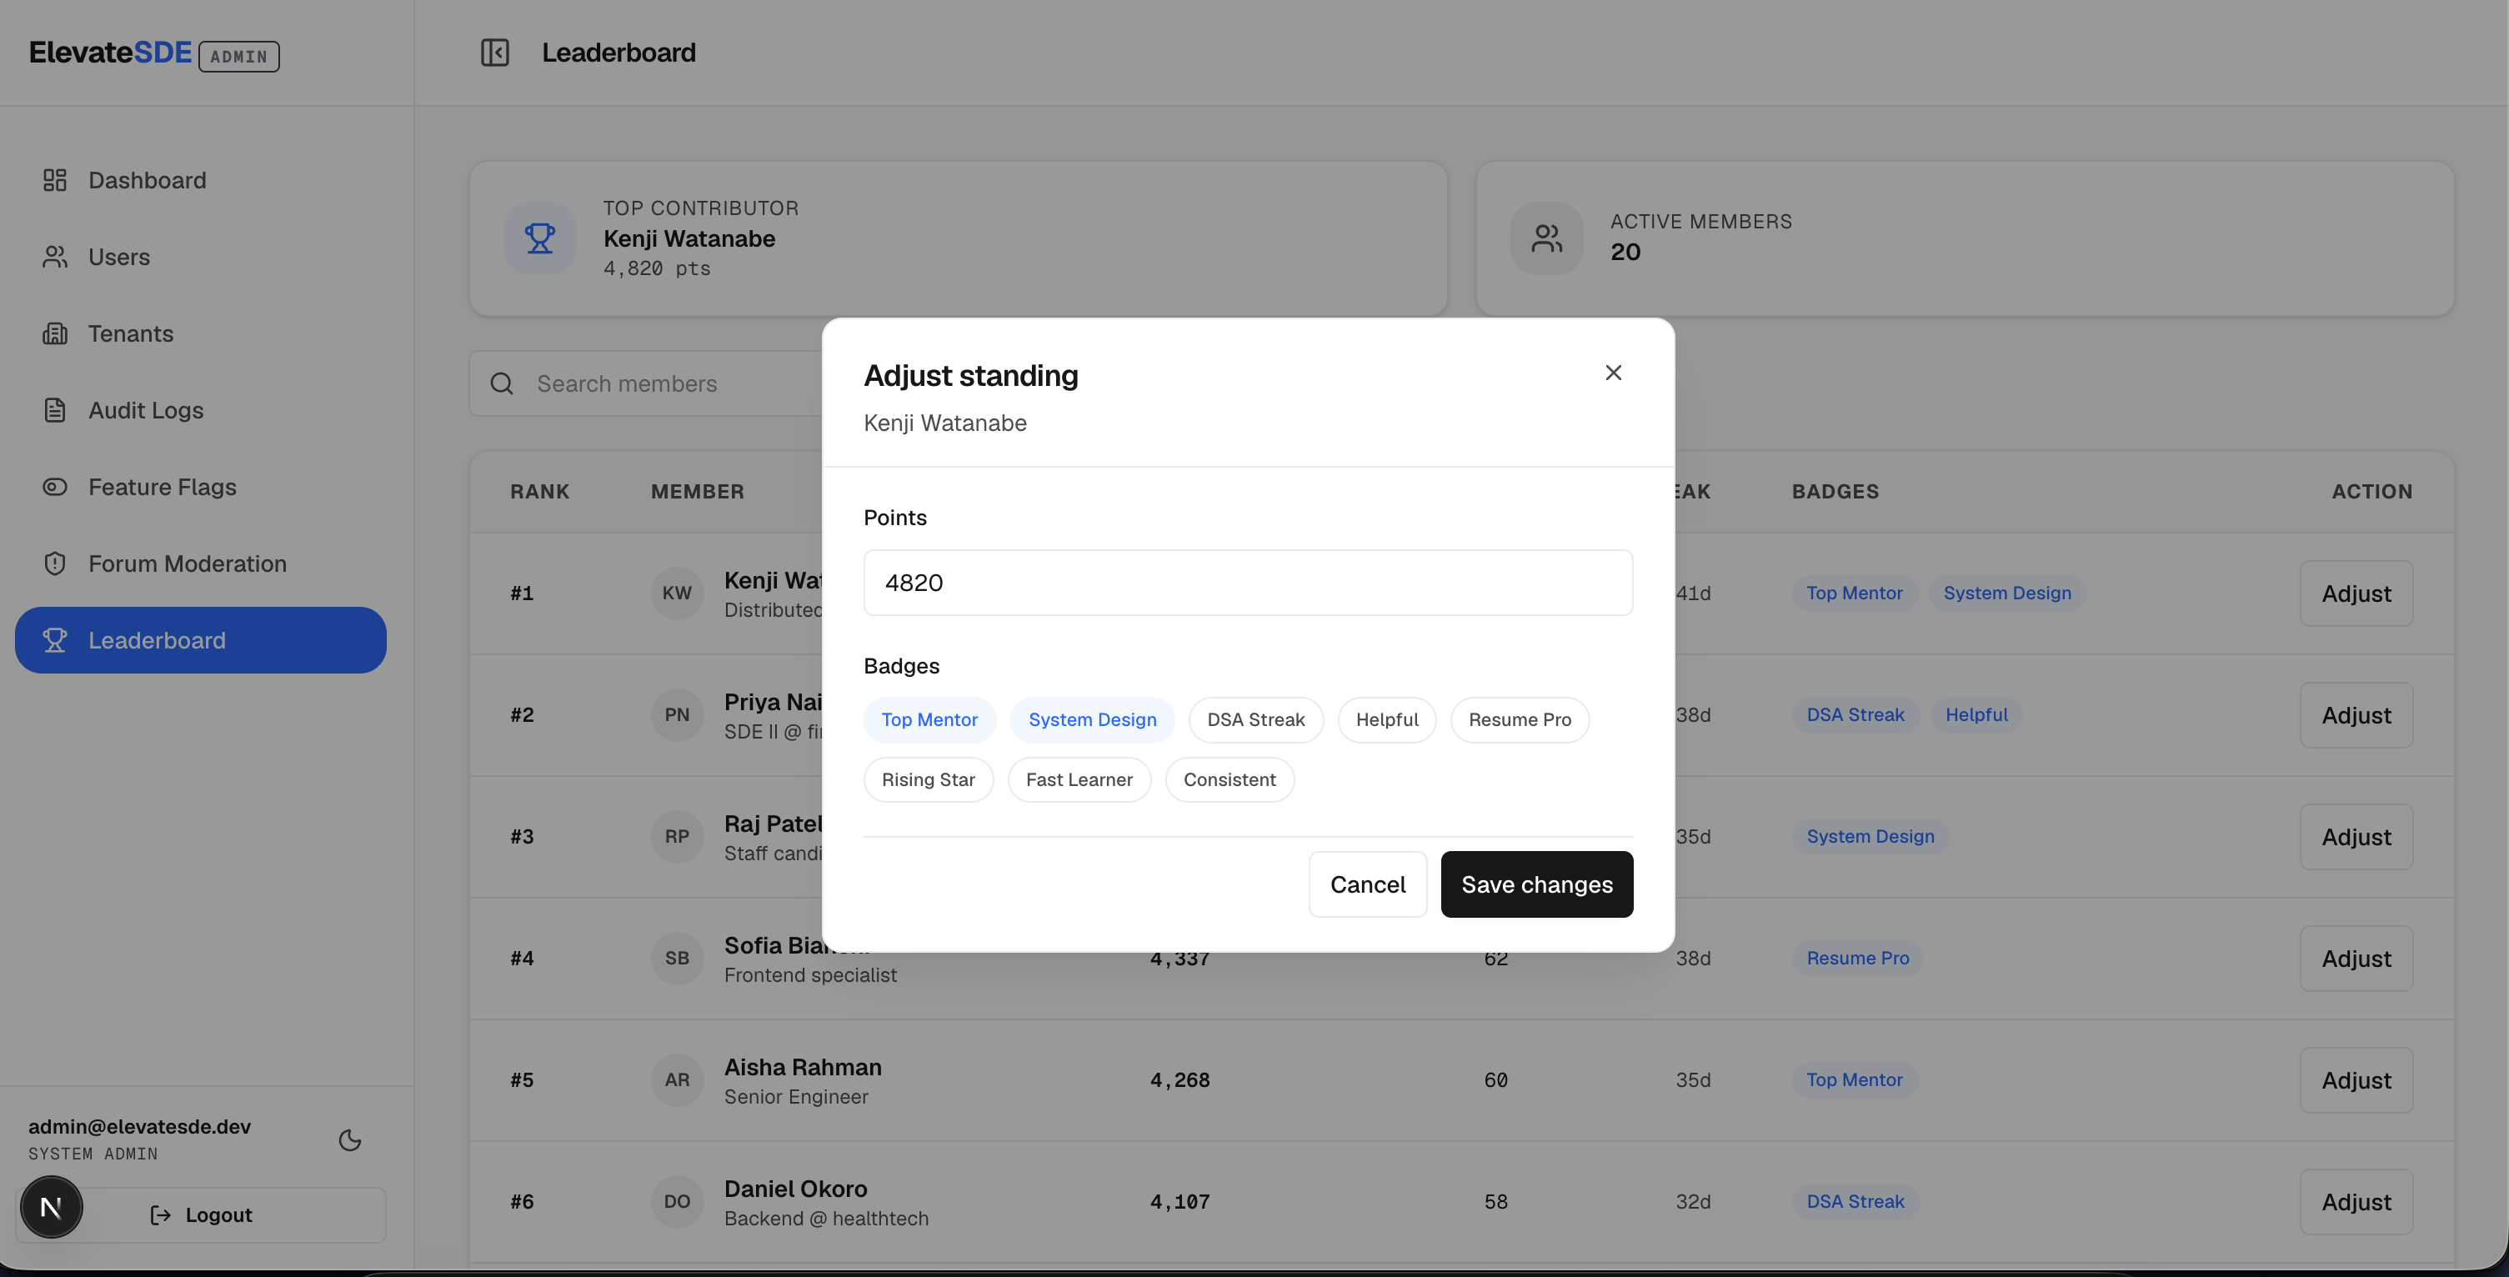Viewport: 2509px width, 1277px height.
Task: Enable the Helpful badge chip
Action: tap(1387, 720)
